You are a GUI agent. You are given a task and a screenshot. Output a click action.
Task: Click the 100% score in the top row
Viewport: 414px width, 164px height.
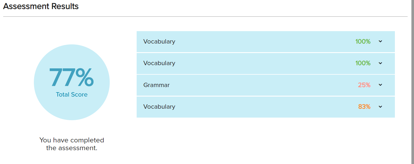click(x=363, y=42)
